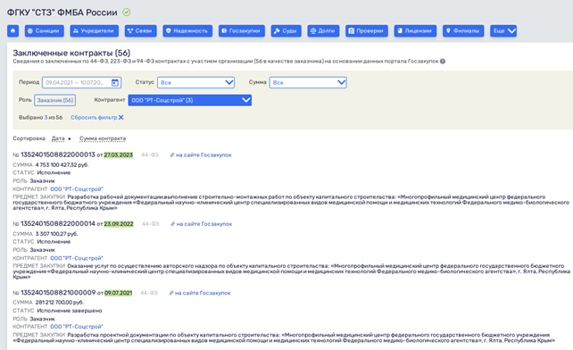The height and width of the screenshot is (350, 573).
Task: Click the sum 4 753 100 427,32 руб.
Action: click(x=62, y=165)
